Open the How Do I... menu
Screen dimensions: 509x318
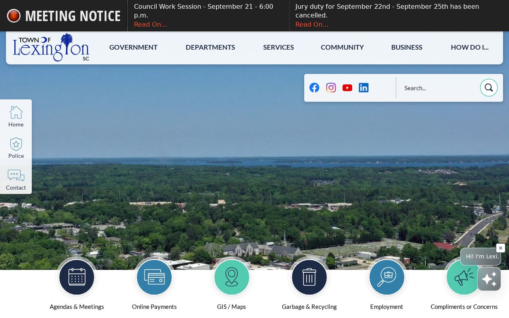tap(470, 47)
